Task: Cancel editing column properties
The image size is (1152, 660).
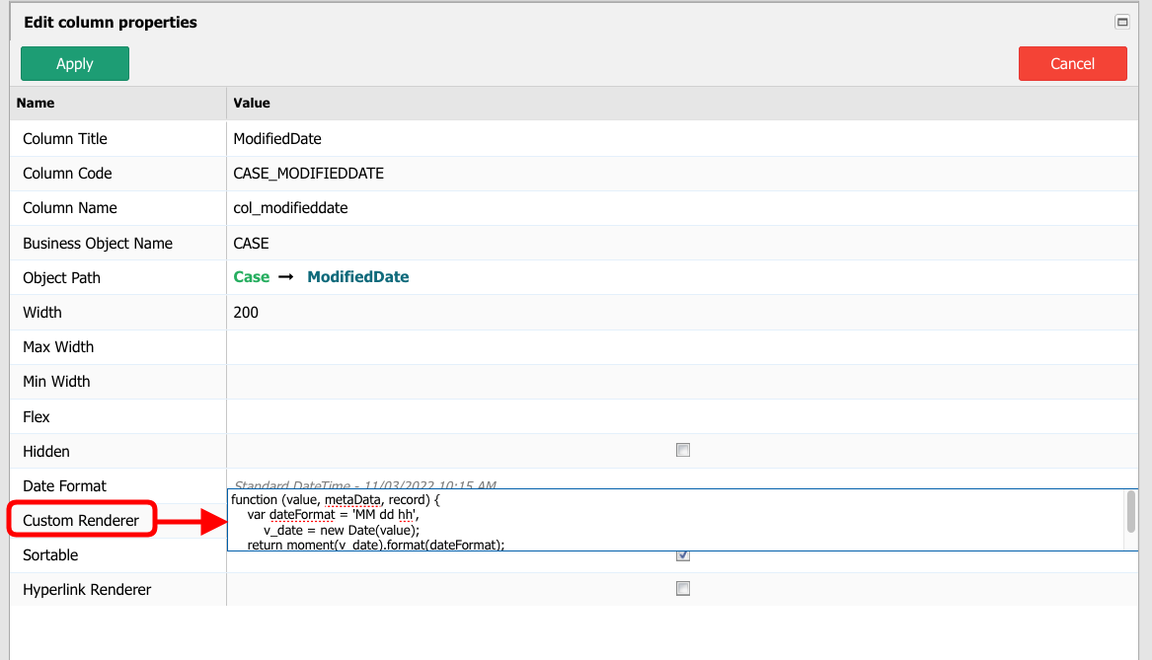Action: tap(1072, 63)
